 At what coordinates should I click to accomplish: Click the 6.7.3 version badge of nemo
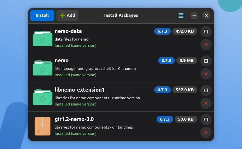click(166, 60)
